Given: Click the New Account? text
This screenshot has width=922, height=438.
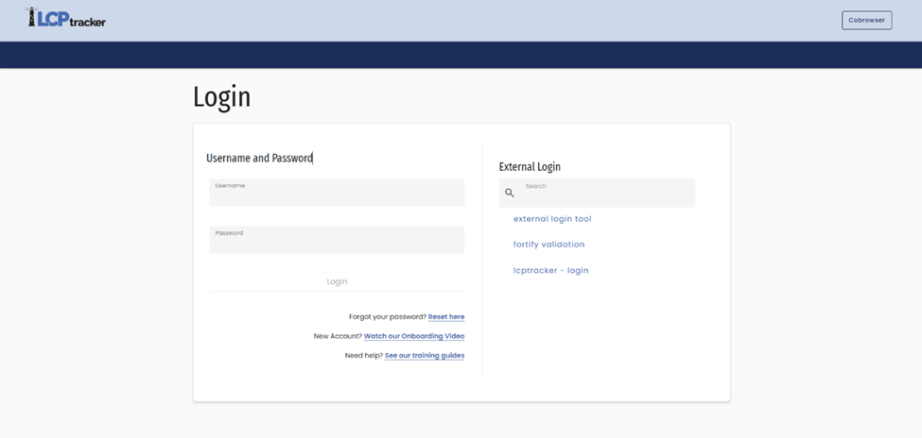Looking at the screenshot, I should [338, 336].
